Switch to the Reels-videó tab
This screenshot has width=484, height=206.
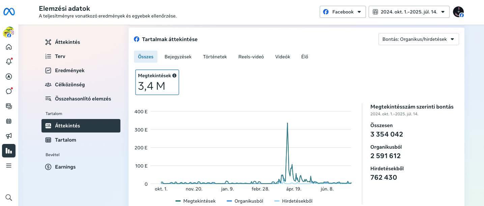pos(251,57)
